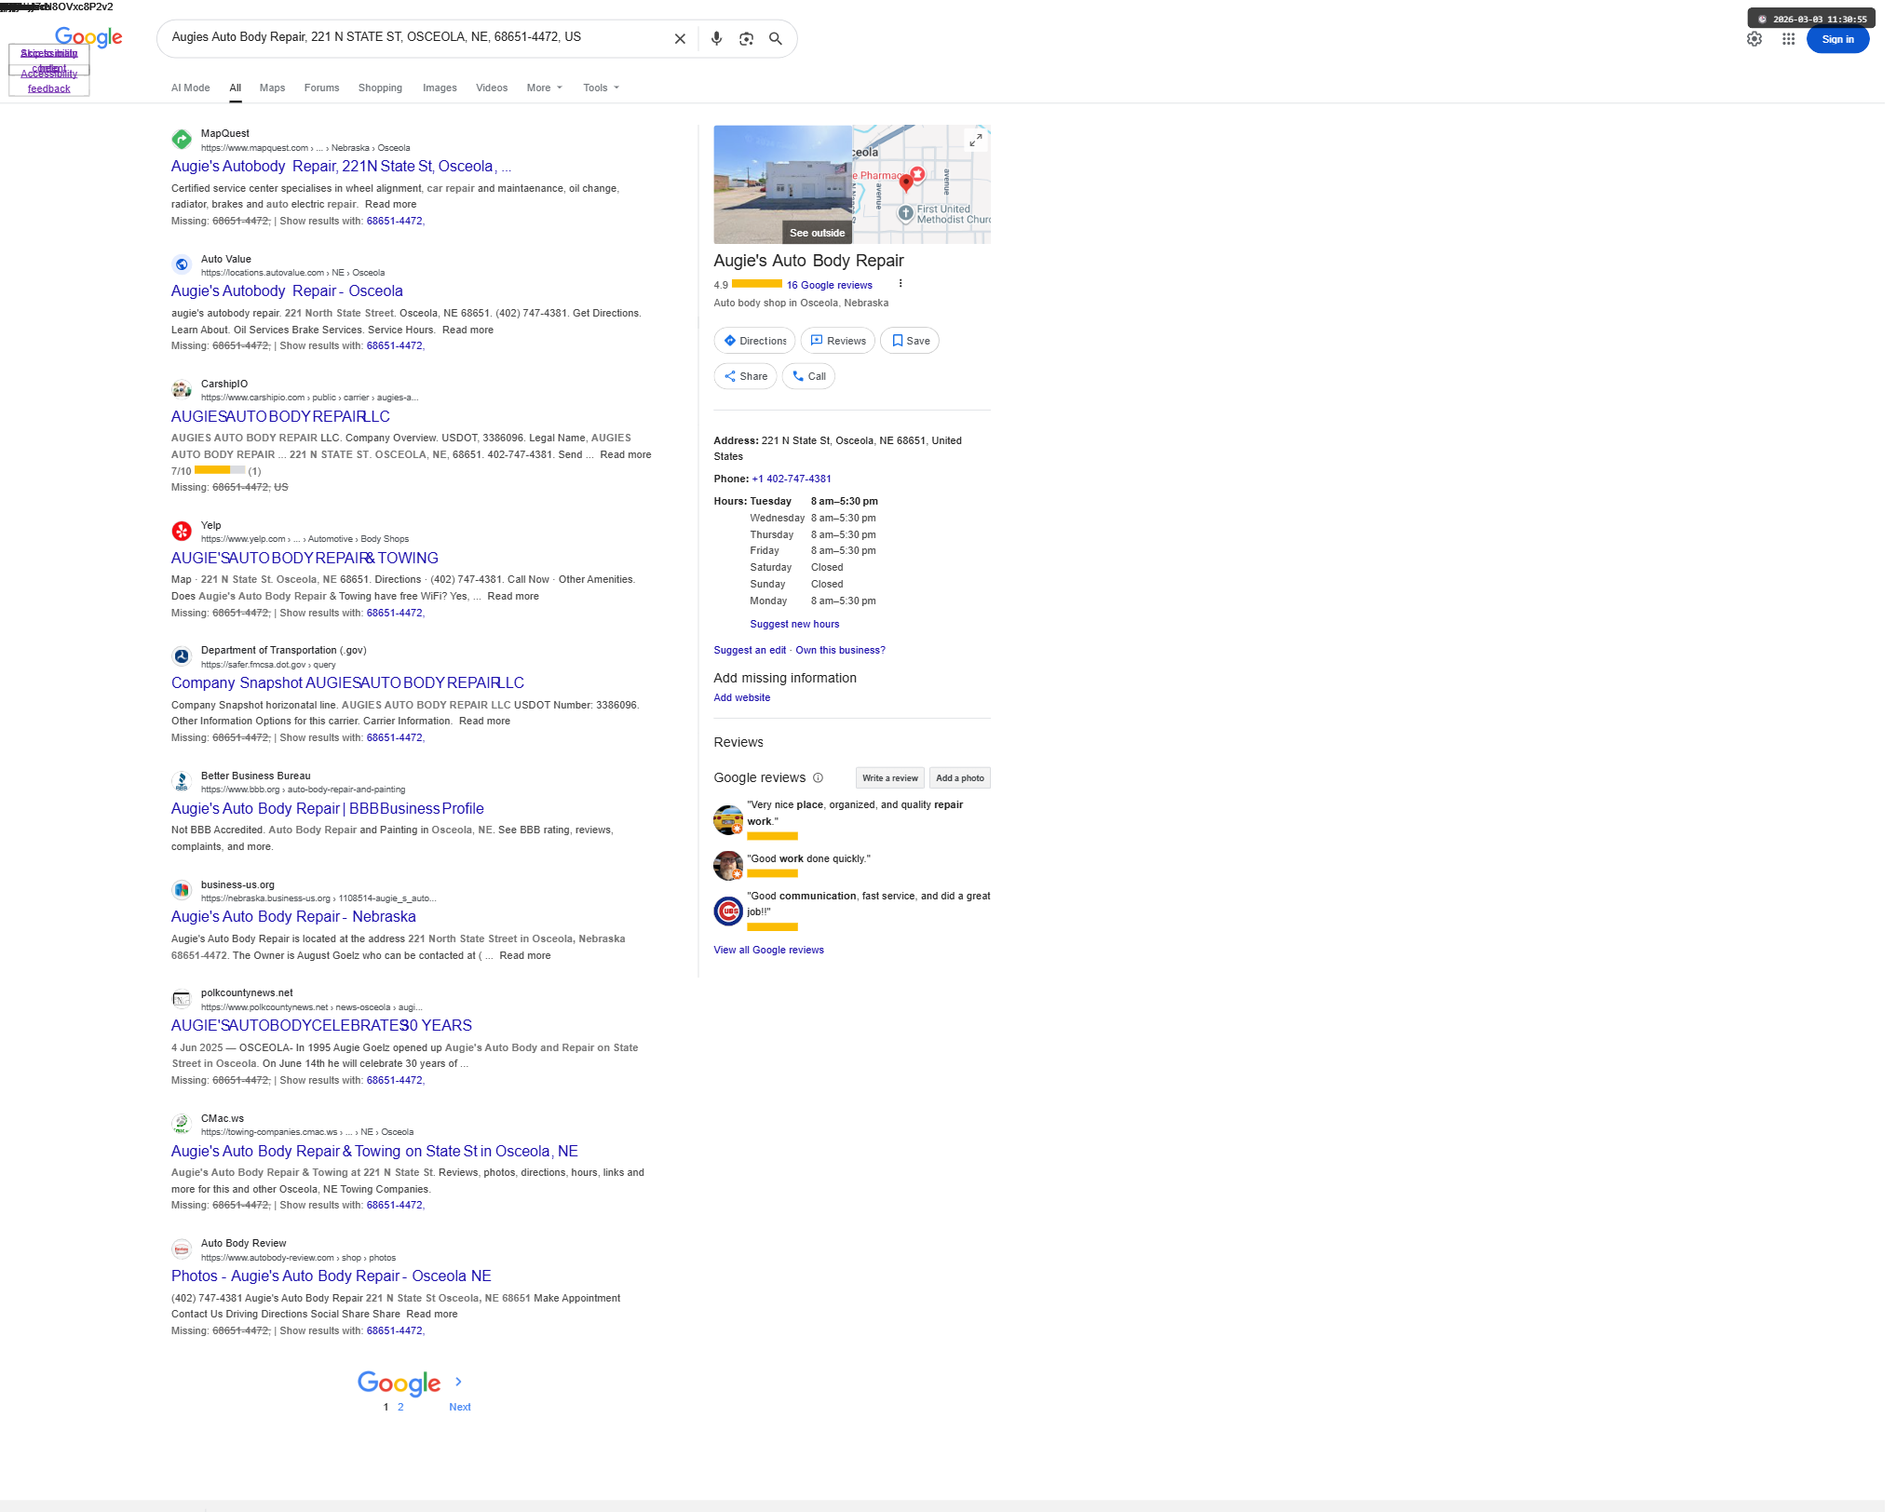Click the Better Business Bureau favicon
Viewport: 1896px width, 1512px height.
click(182, 781)
